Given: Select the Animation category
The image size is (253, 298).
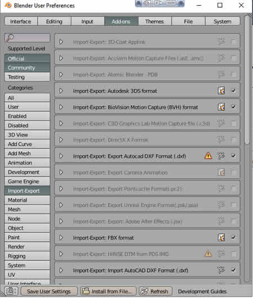Looking at the screenshot, I should pyautogui.click(x=27, y=162).
